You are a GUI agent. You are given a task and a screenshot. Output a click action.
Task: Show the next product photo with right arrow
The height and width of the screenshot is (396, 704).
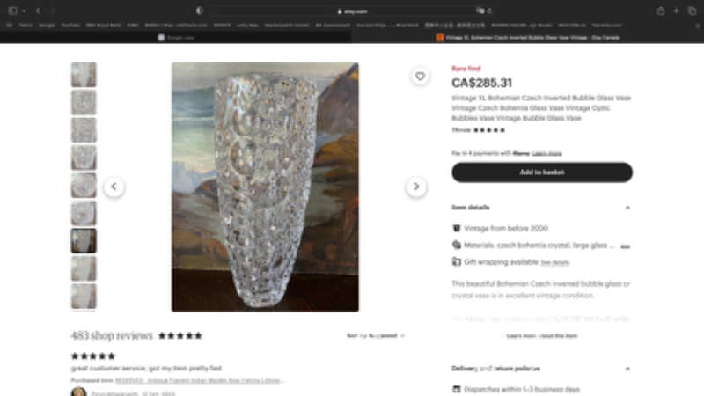click(x=416, y=187)
